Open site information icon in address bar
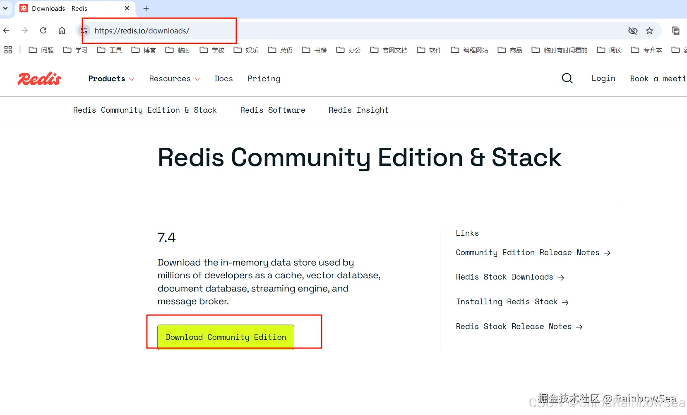 click(84, 31)
